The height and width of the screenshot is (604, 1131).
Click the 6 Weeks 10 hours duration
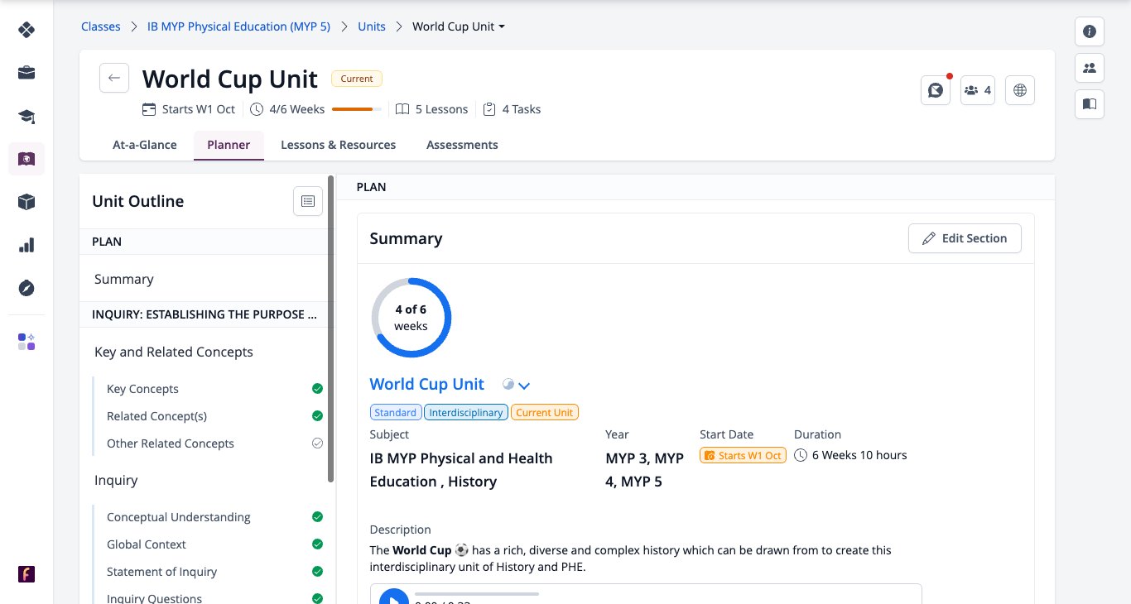(850, 455)
